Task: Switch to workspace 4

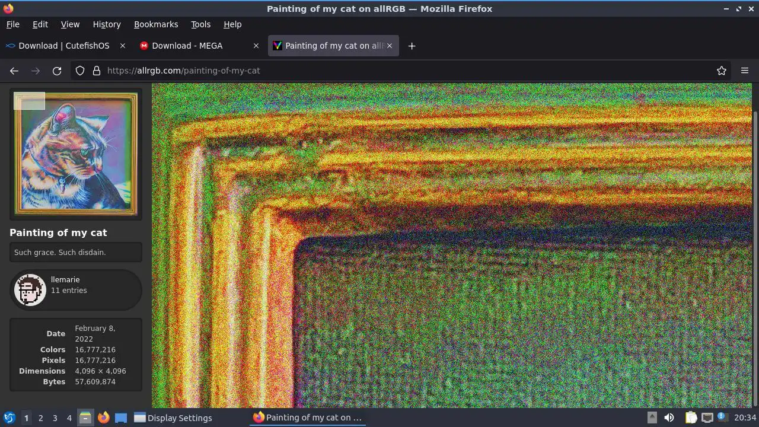Action: pos(69,418)
